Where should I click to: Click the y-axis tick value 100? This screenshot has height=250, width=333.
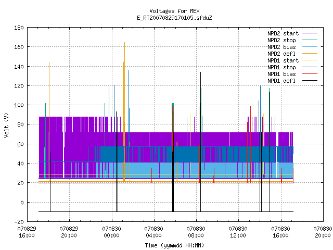pyautogui.click(x=19, y=105)
